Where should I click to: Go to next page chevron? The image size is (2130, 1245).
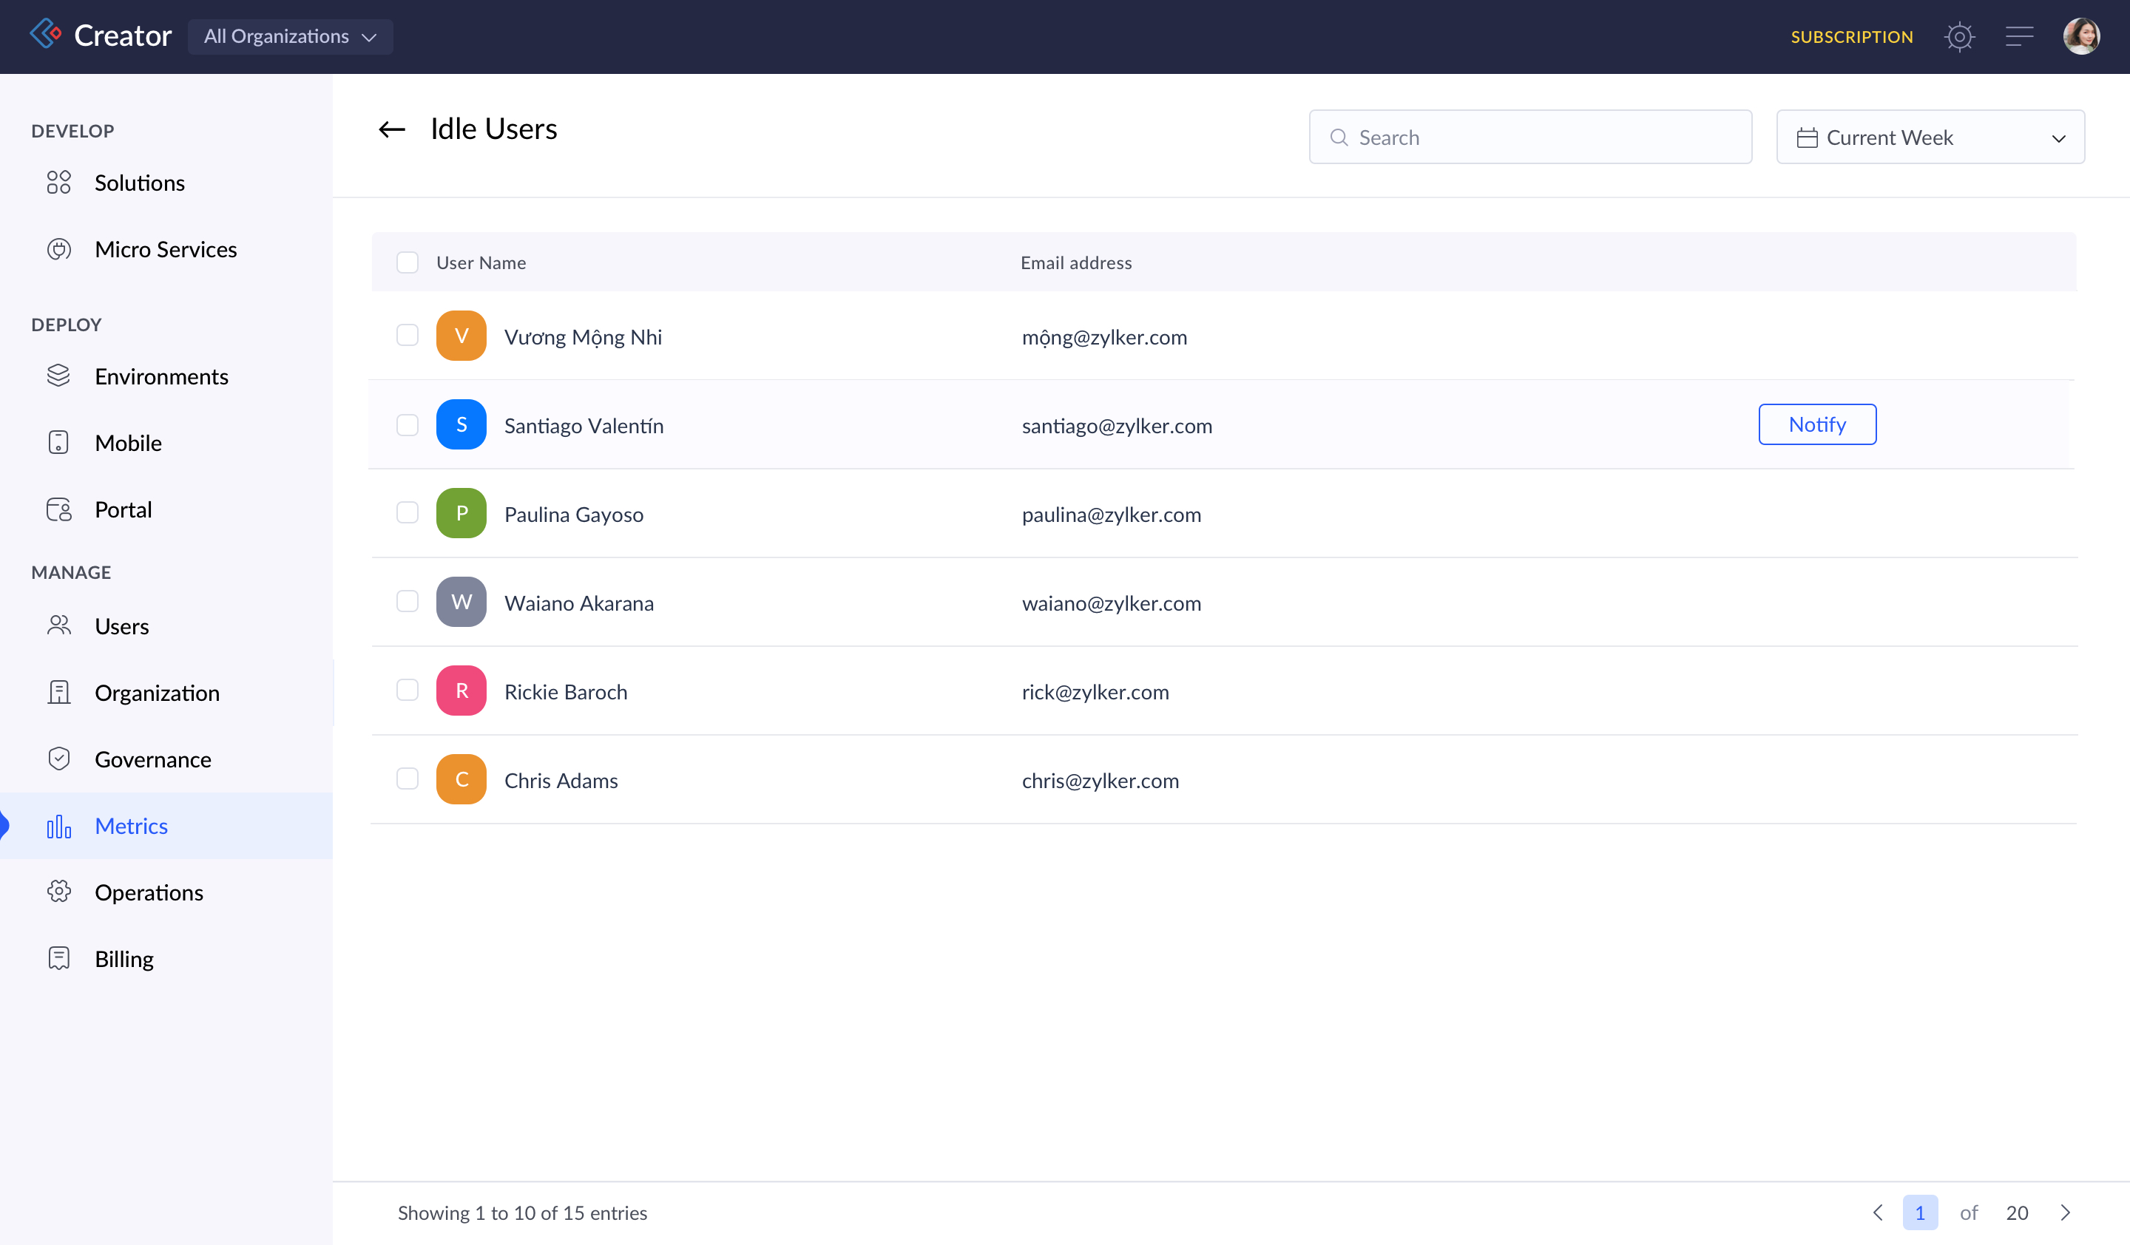2065,1212
